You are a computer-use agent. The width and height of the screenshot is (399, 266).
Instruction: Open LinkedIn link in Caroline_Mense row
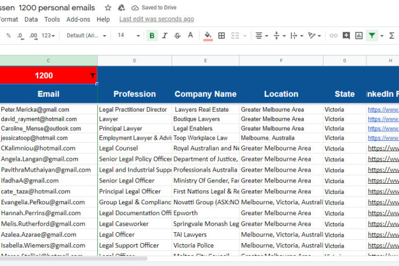point(383,129)
